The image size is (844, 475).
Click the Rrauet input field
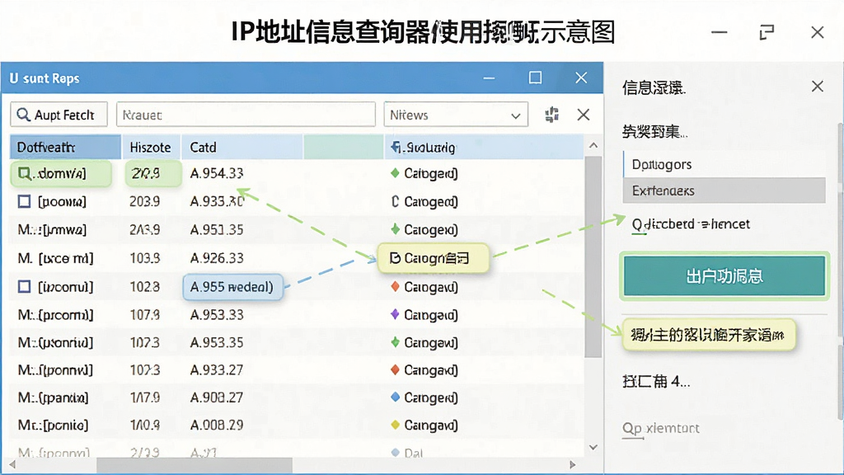tap(246, 115)
